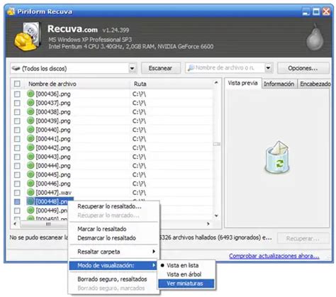Click the magnifier icon in filename search box
Viewport: 336px width, 297px height.
[x=191, y=68]
